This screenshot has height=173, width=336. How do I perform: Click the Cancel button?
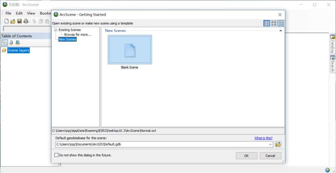click(270, 156)
